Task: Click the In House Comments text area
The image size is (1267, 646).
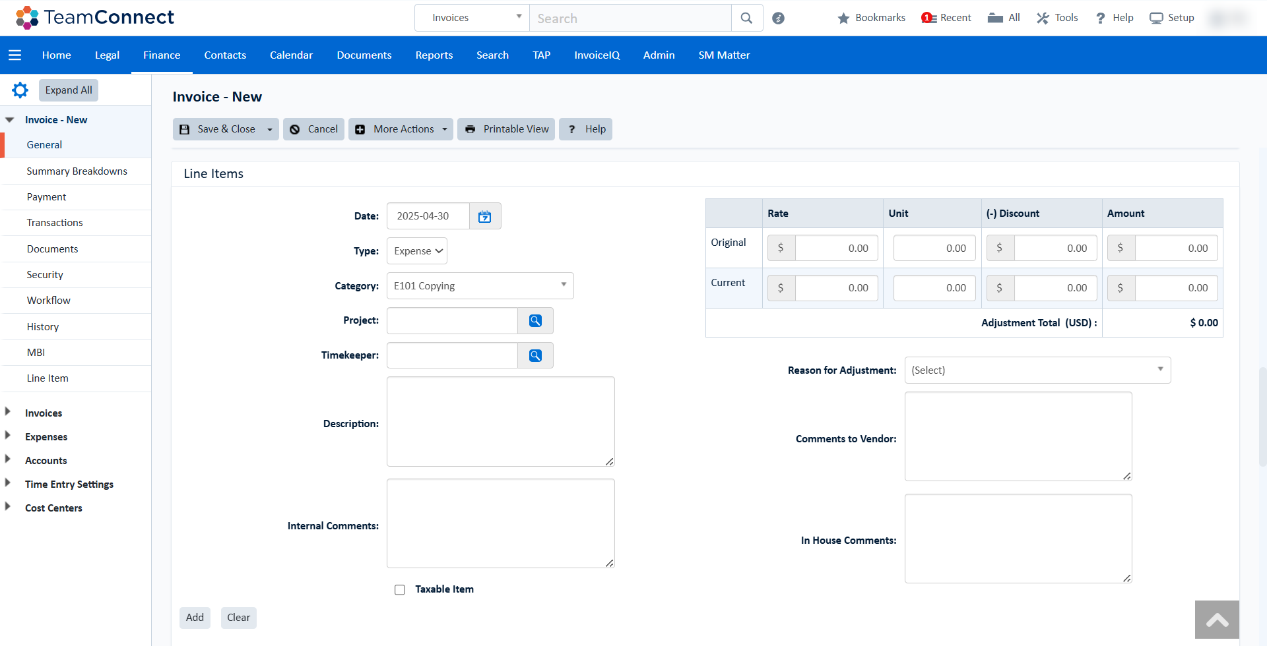Action: [x=1018, y=539]
